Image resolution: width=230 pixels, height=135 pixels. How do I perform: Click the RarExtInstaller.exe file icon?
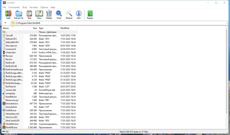coord(4,69)
